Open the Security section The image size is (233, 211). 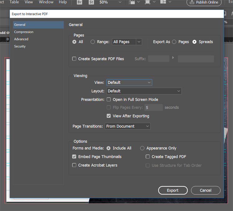click(x=20, y=46)
